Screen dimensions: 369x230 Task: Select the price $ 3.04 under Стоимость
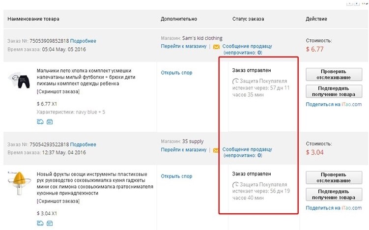pos(314,152)
